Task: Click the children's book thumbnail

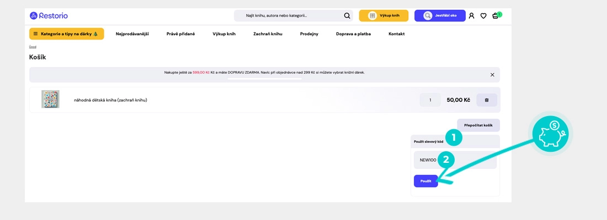Action: click(50, 100)
